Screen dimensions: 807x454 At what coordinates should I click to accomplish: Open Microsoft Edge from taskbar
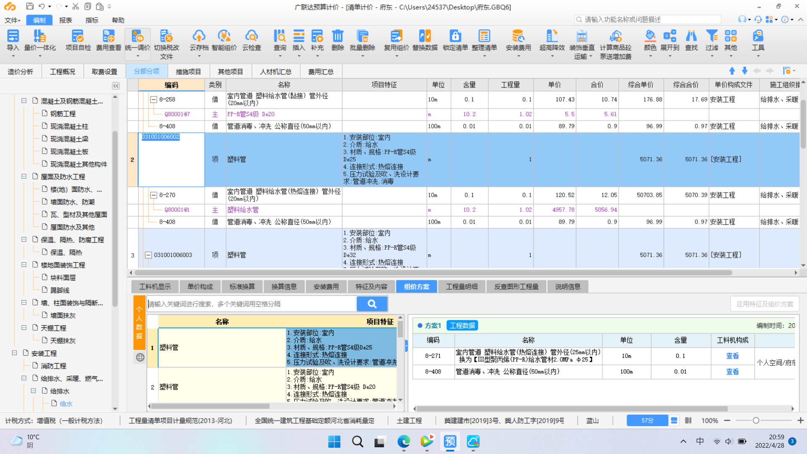click(x=403, y=441)
